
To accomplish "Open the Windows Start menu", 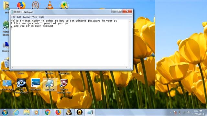I will [5, 112].
